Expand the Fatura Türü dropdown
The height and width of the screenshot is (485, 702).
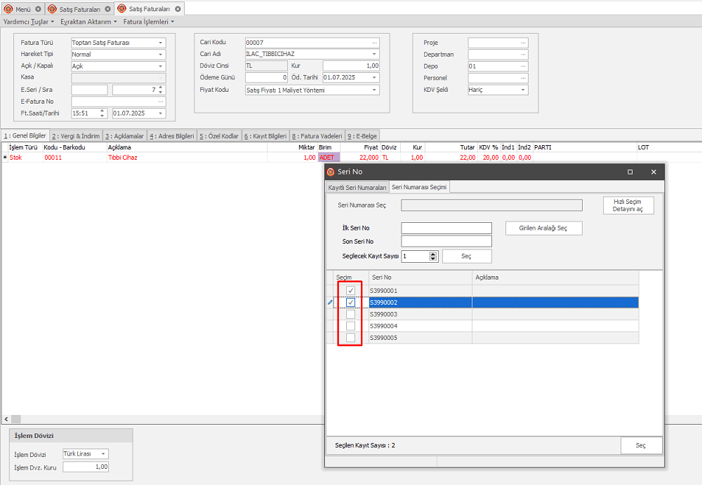161,43
